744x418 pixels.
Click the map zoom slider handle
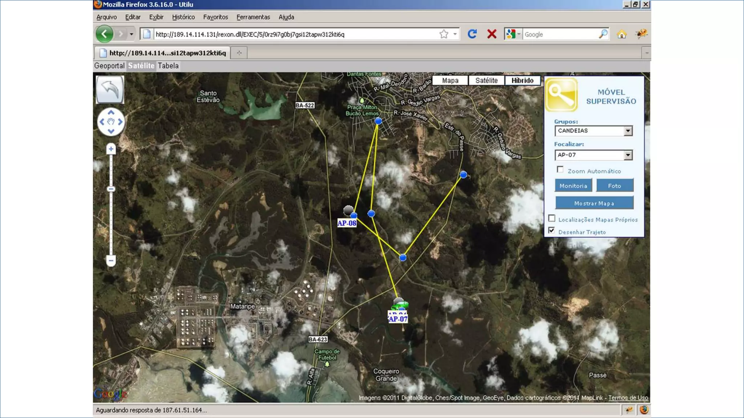tap(111, 189)
